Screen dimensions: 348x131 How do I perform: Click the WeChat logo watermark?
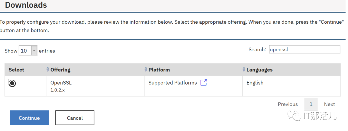click(296, 116)
